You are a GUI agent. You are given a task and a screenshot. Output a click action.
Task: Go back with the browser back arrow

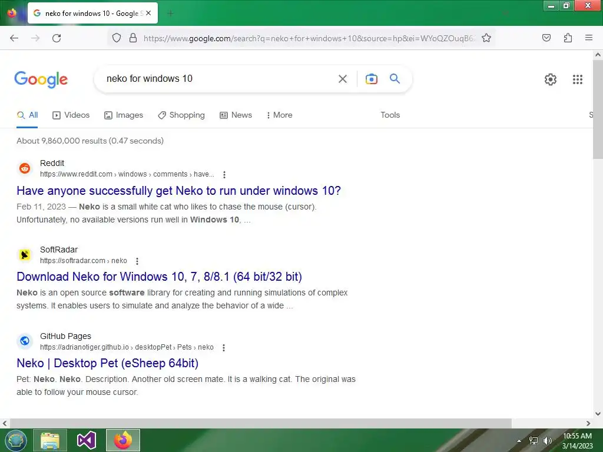point(14,38)
